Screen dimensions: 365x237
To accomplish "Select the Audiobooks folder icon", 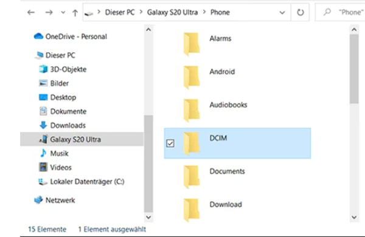I will point(192,111).
